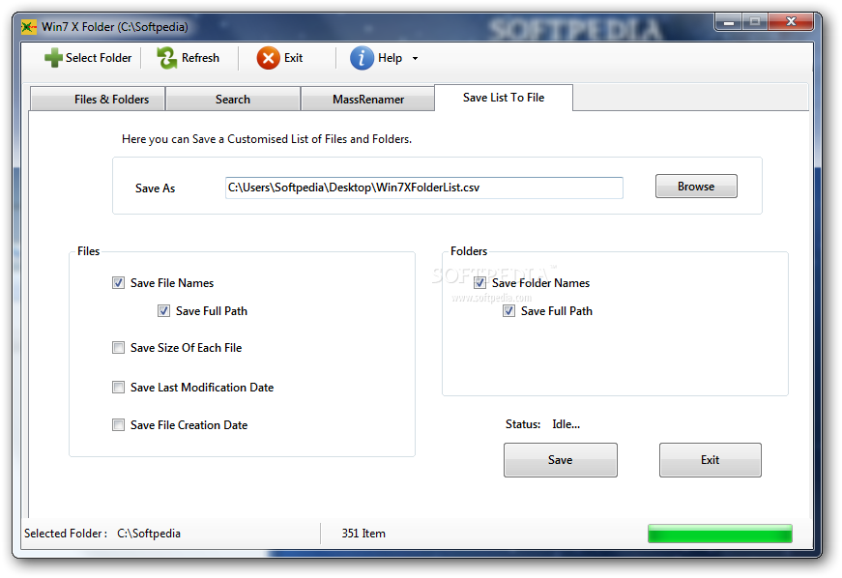Click the red X Exit toolbar icon
The width and height of the screenshot is (842, 578).
coord(268,58)
